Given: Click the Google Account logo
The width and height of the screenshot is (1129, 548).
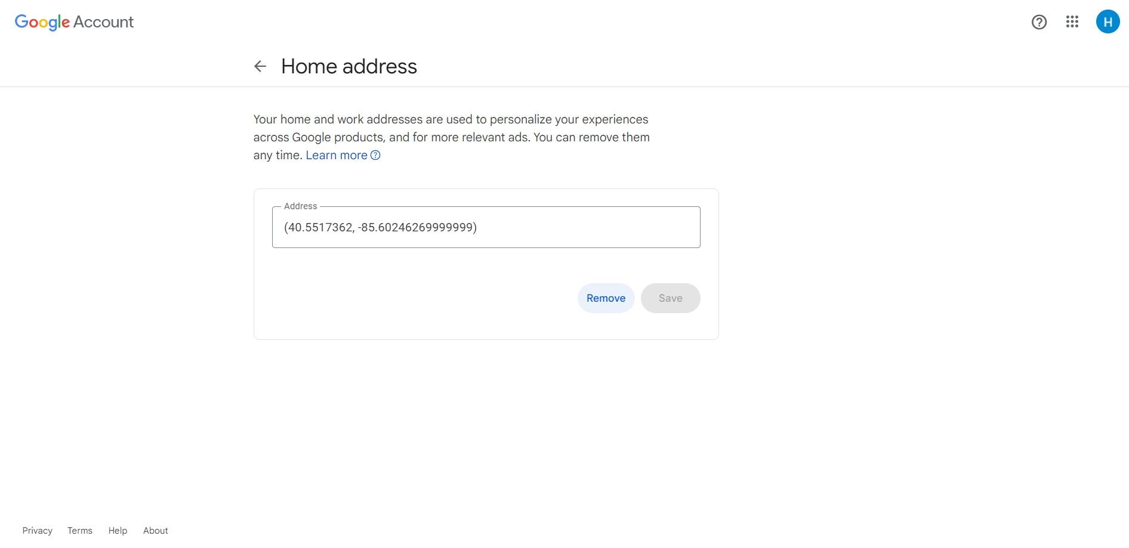Looking at the screenshot, I should click(74, 22).
